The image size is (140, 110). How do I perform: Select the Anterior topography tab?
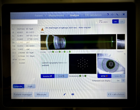pyautogui.click(x=47, y=76)
